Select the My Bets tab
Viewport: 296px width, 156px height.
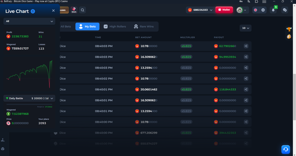click(x=88, y=26)
